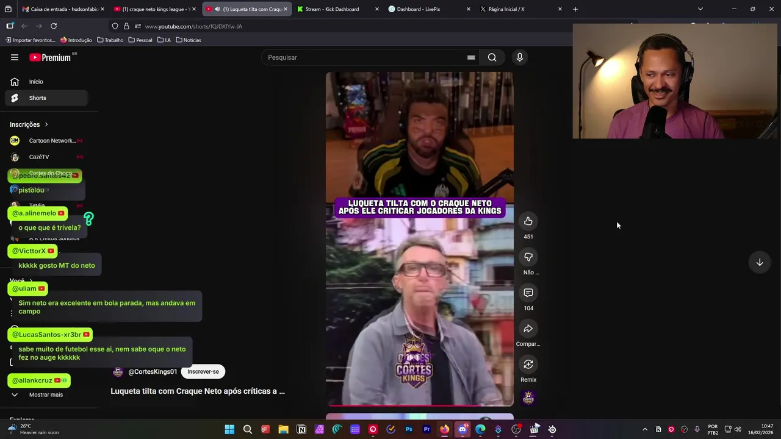This screenshot has height=439, width=781.
Task: Open the @CortesKings01 channel
Action: (x=153, y=372)
